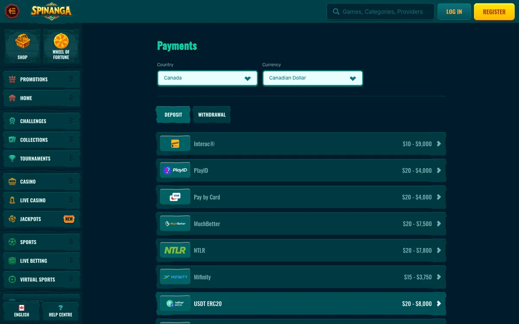Click the NTLR payment logo
The width and height of the screenshot is (519, 324).
(175, 250)
